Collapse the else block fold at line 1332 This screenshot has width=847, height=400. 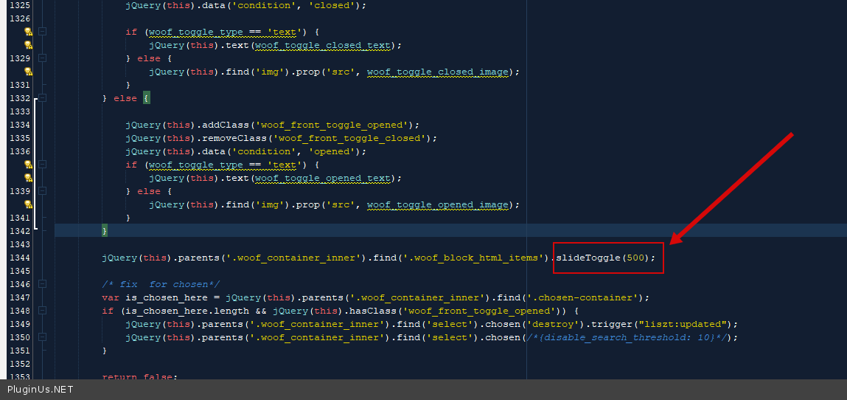coord(43,98)
